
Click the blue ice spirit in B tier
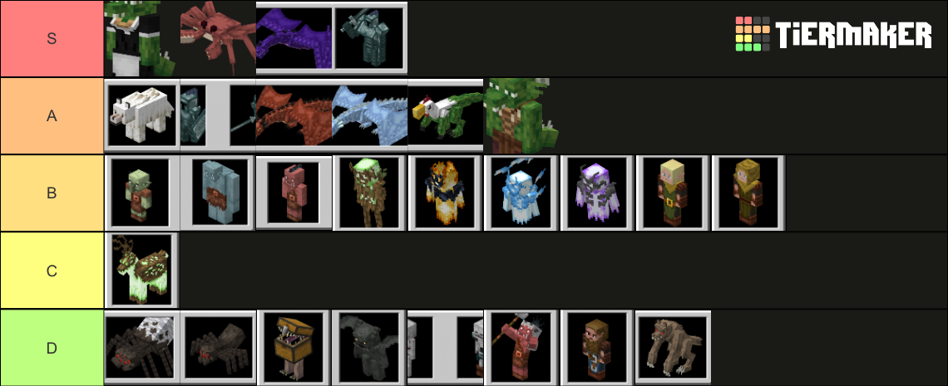pos(521,193)
